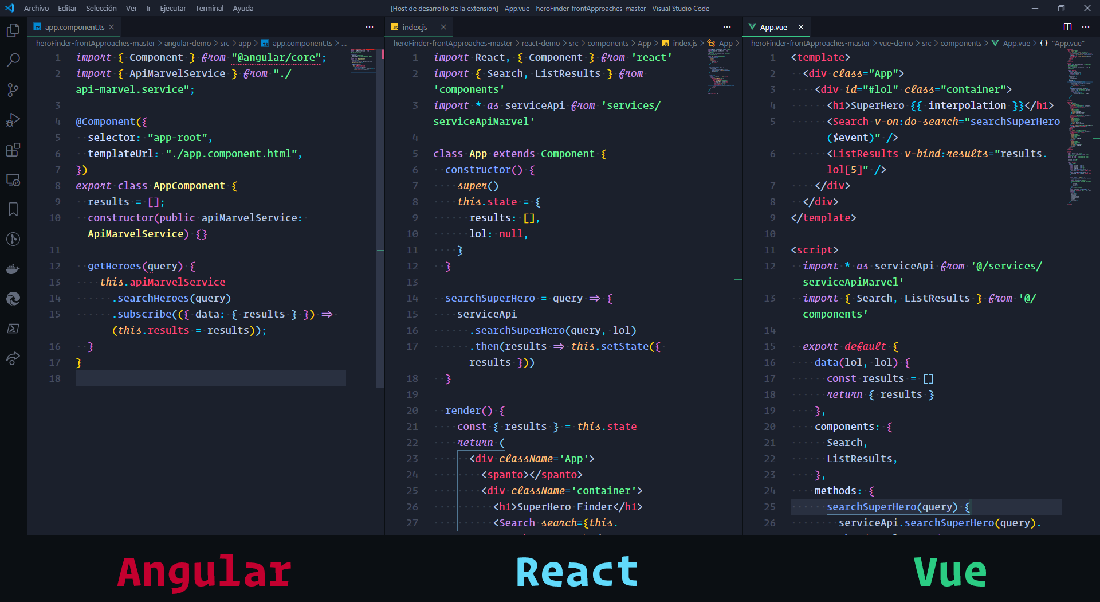1100x602 pixels.
Task: Click the split editor right icon
Action: [x=1067, y=27]
